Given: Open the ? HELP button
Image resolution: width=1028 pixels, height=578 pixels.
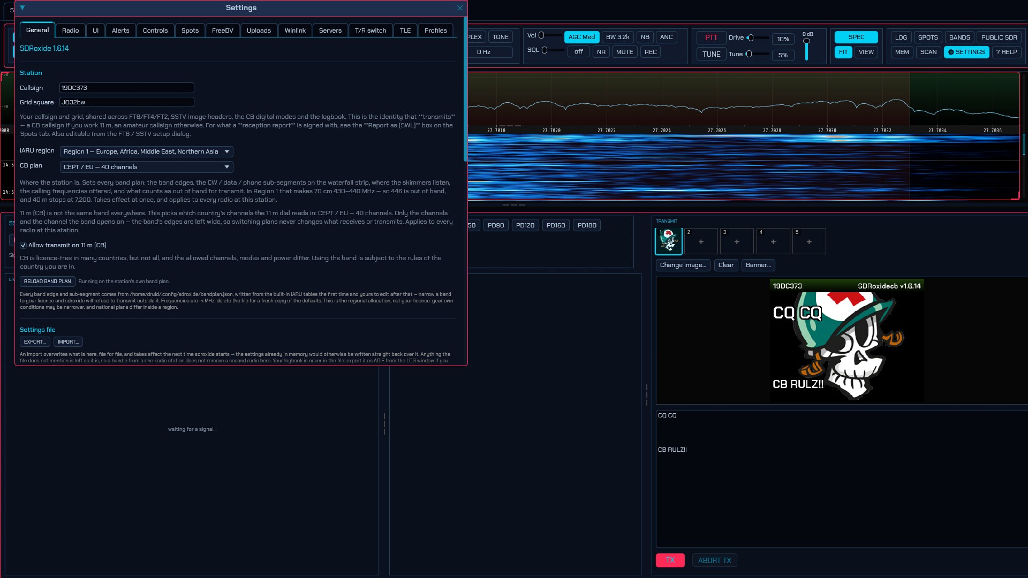Looking at the screenshot, I should point(1007,52).
